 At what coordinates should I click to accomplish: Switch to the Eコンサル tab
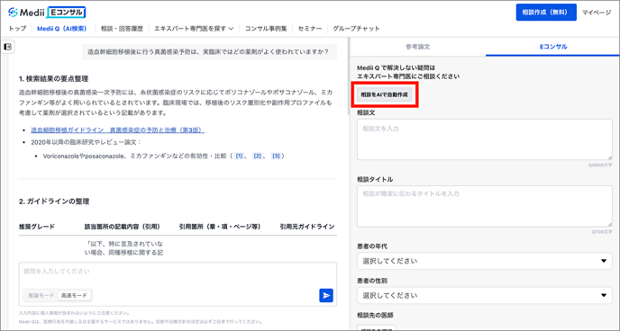click(x=552, y=47)
